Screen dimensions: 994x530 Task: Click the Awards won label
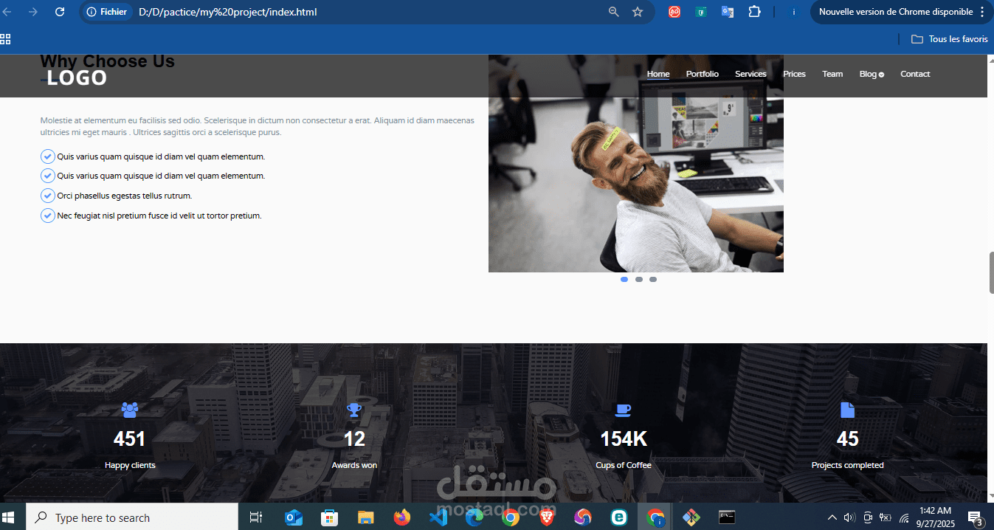(354, 465)
